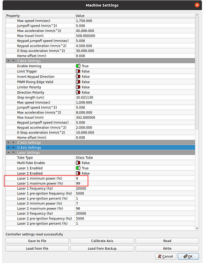The width and height of the screenshot is (204, 265).
Task: Select the Laser 2 frequency (hz) value
Action: pyautogui.click(x=81, y=214)
